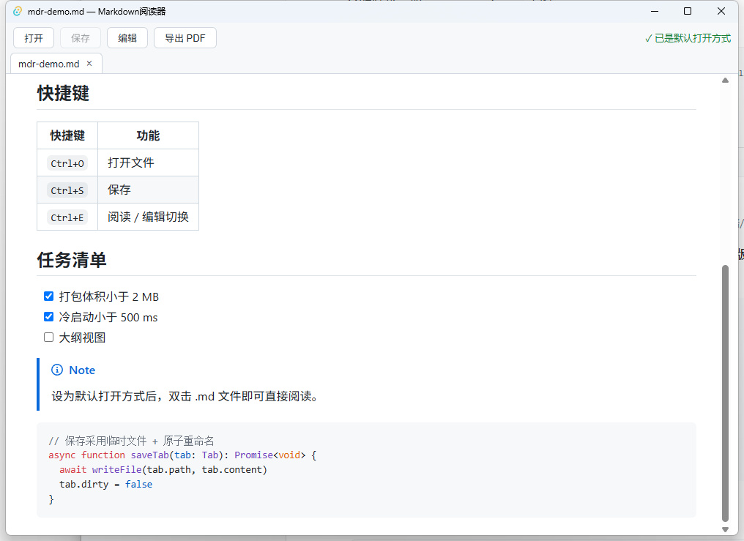Click the tab.dirty = false code line
Image resolution: width=744 pixels, height=541 pixels.
pyautogui.click(x=105, y=485)
